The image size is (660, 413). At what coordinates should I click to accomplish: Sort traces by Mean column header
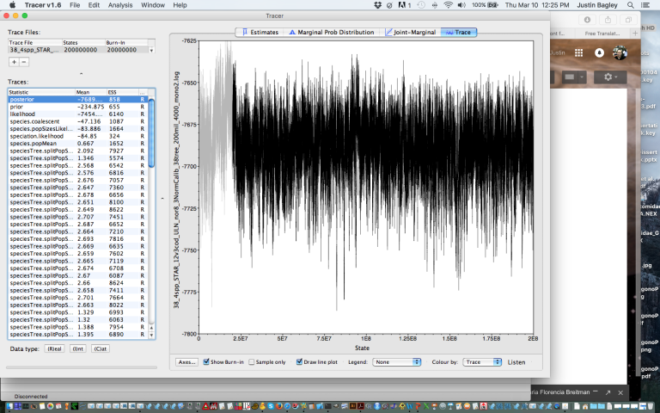pos(90,92)
